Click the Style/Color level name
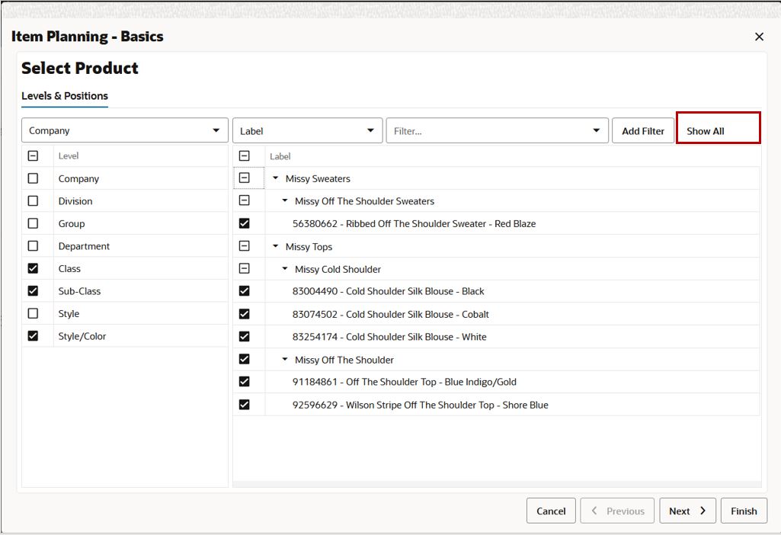The width and height of the screenshot is (781, 535). pos(82,336)
